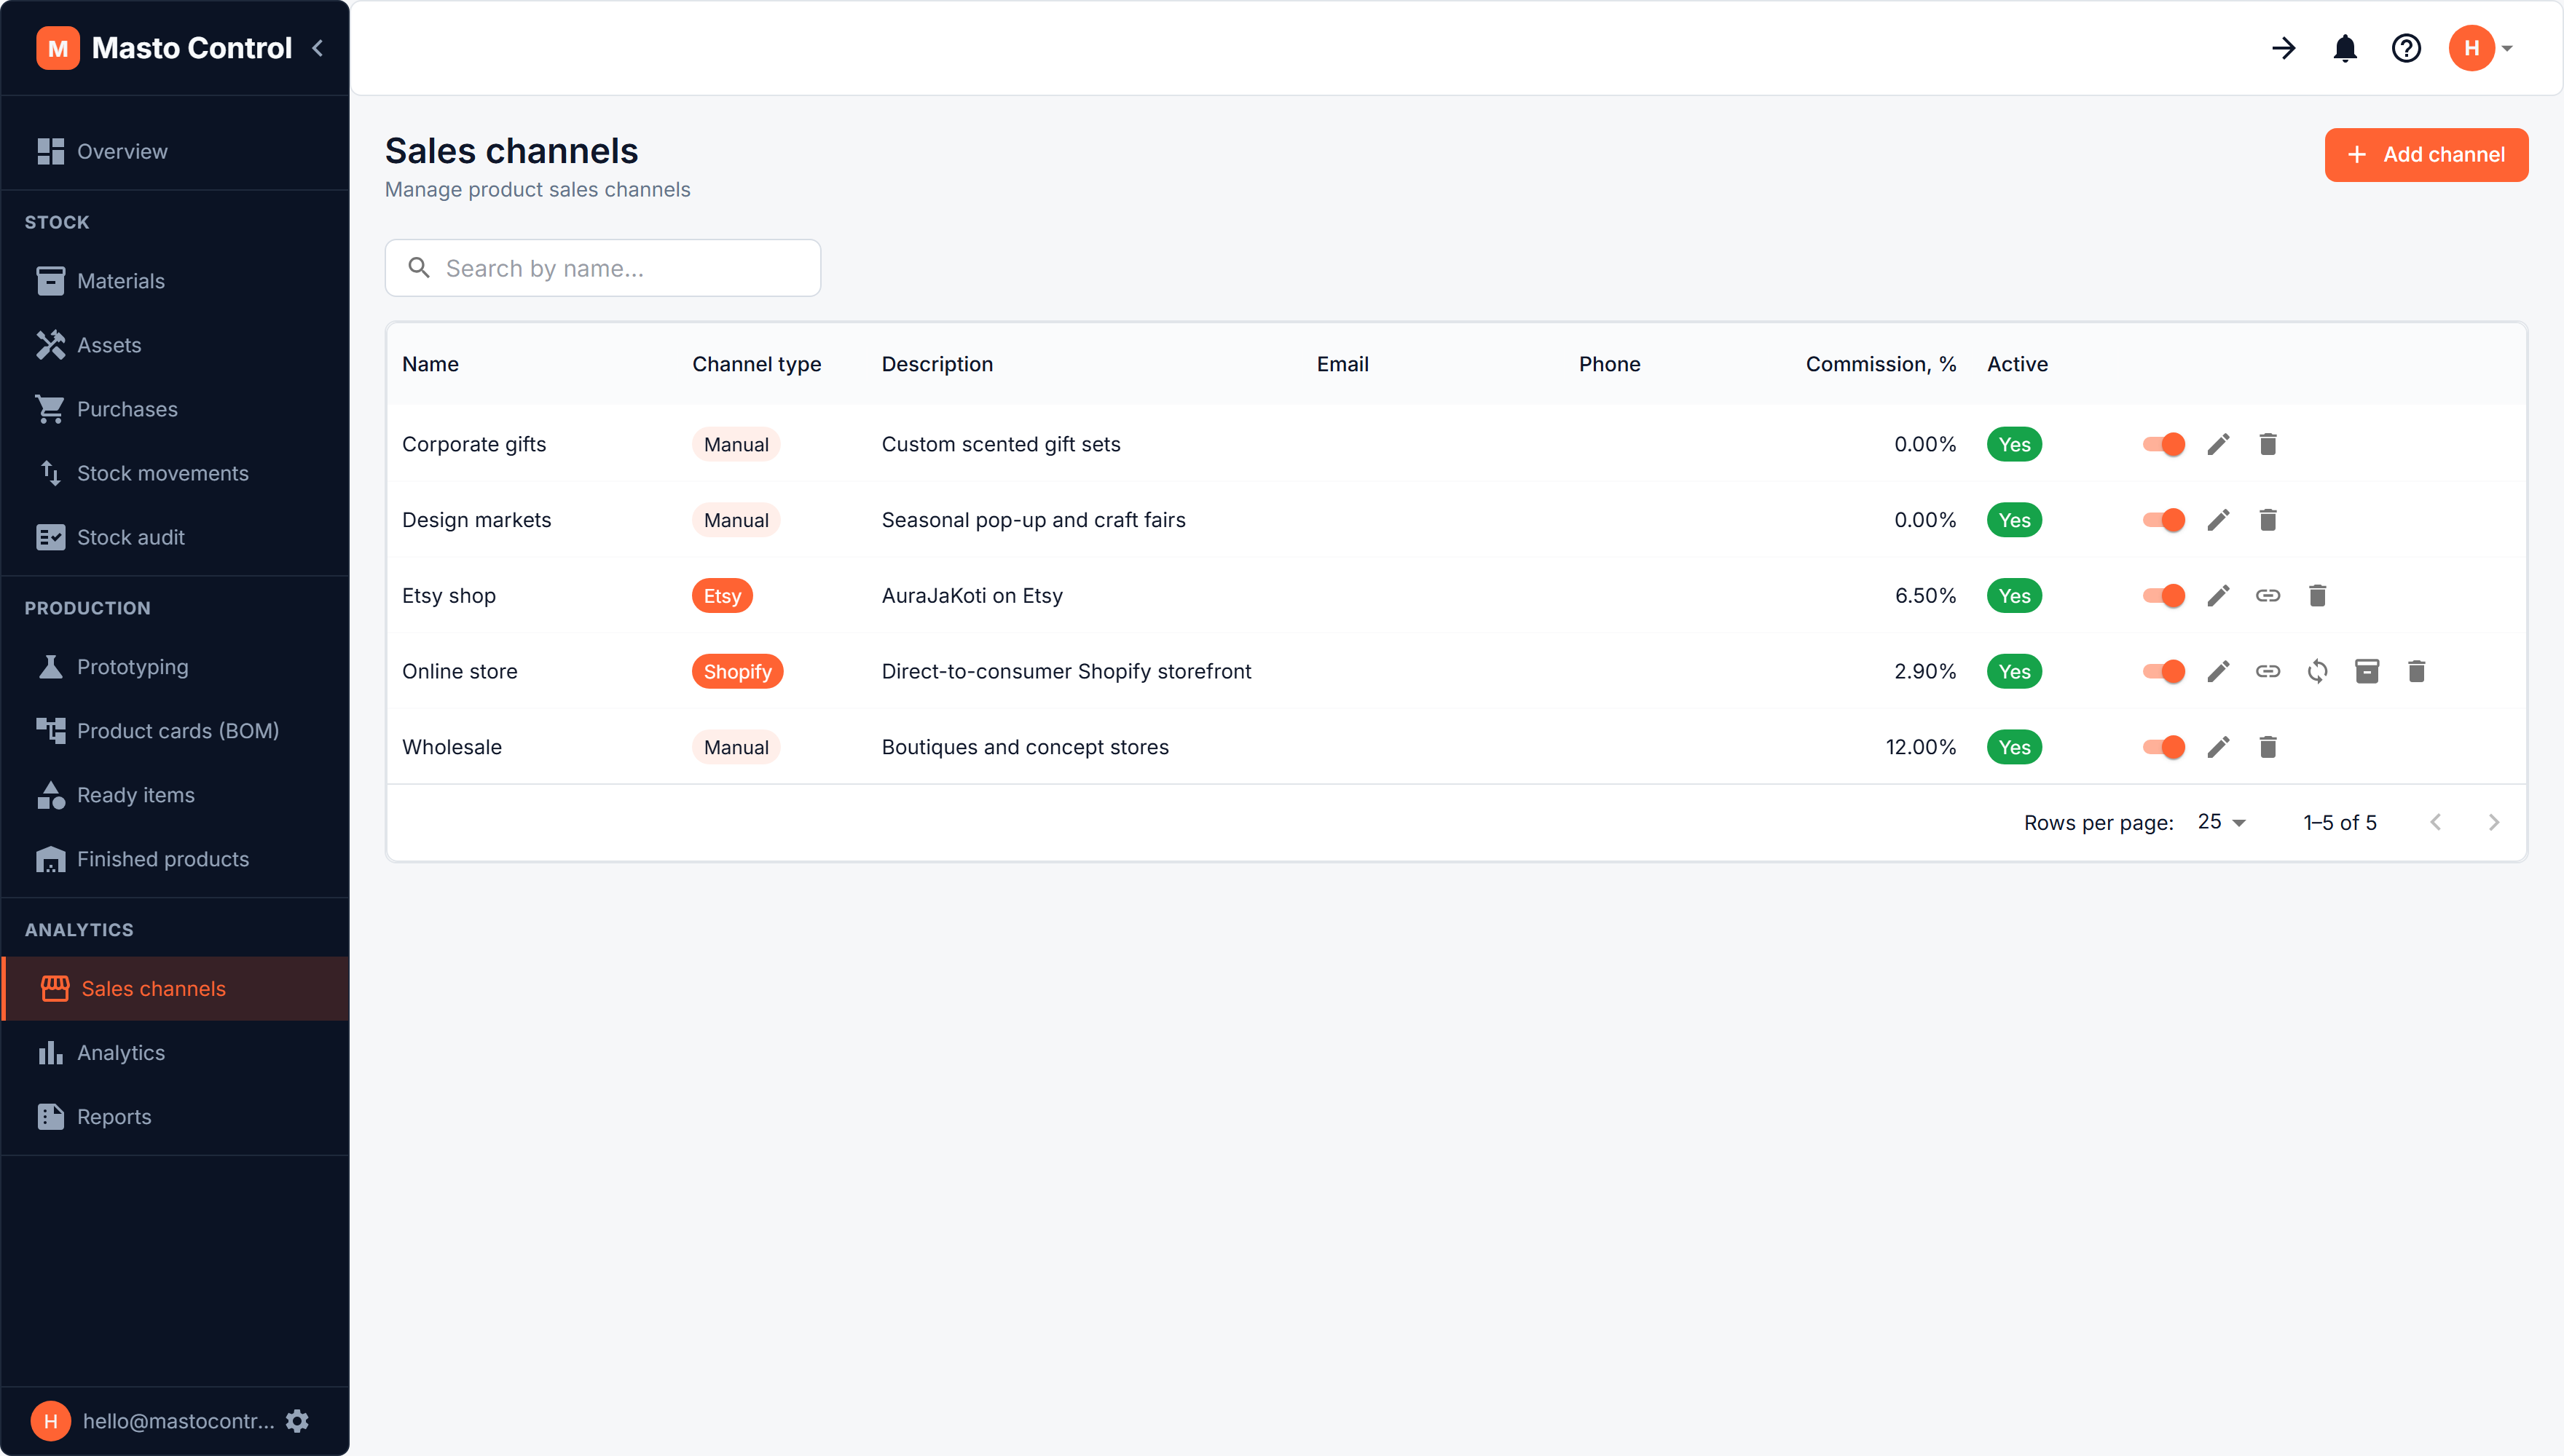The height and width of the screenshot is (1456, 2564).
Task: Sort by the Commission, % column header
Action: pos(1881,364)
